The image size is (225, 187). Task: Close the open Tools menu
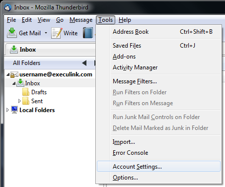(105, 20)
